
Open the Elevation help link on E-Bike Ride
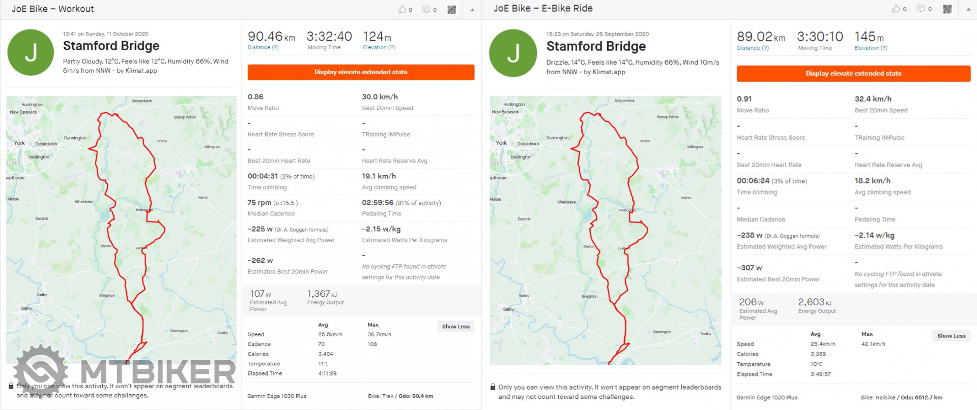871,48
